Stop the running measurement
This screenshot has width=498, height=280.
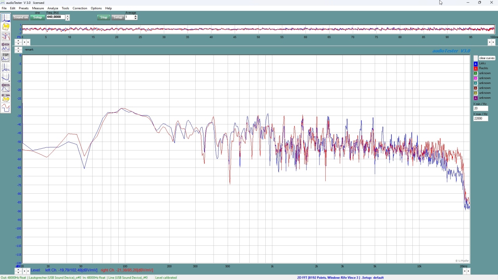(x=103, y=17)
